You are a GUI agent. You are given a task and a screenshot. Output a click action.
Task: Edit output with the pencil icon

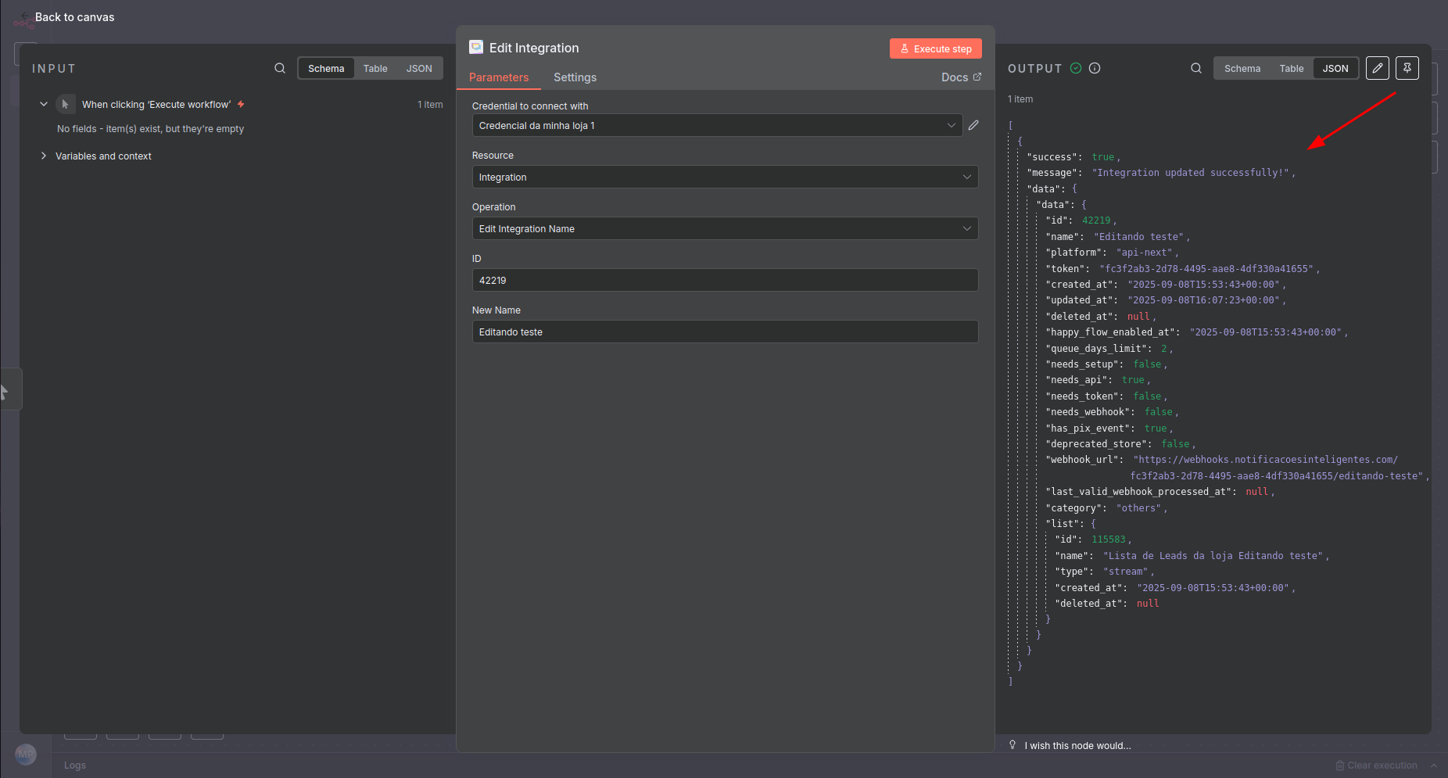pyautogui.click(x=1378, y=68)
